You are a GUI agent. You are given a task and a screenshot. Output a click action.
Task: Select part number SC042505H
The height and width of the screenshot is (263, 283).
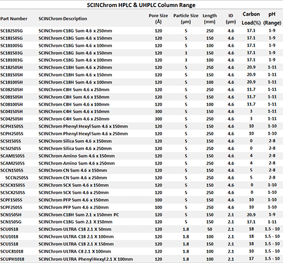pos(11,119)
